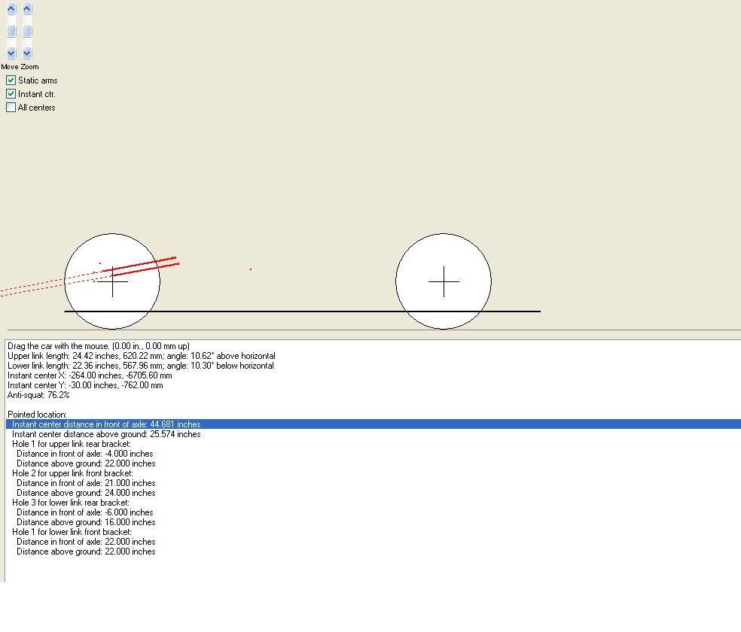Select 'Hole 2 for upper link front bracket'
Screen dimensions: 741x632
coord(72,473)
